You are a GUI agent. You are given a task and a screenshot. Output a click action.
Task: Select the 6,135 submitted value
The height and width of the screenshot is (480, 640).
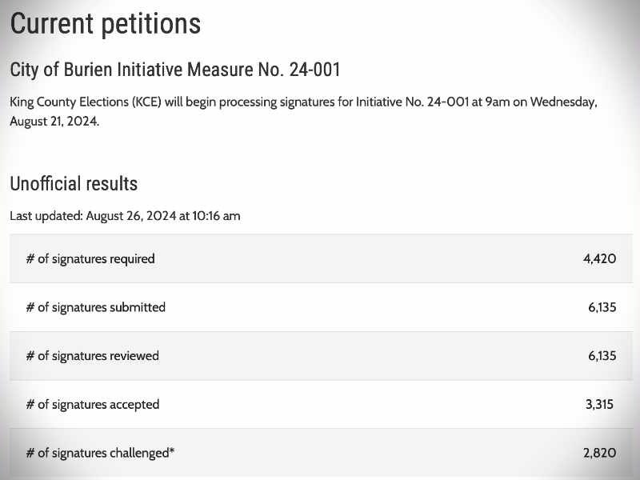pyautogui.click(x=602, y=307)
